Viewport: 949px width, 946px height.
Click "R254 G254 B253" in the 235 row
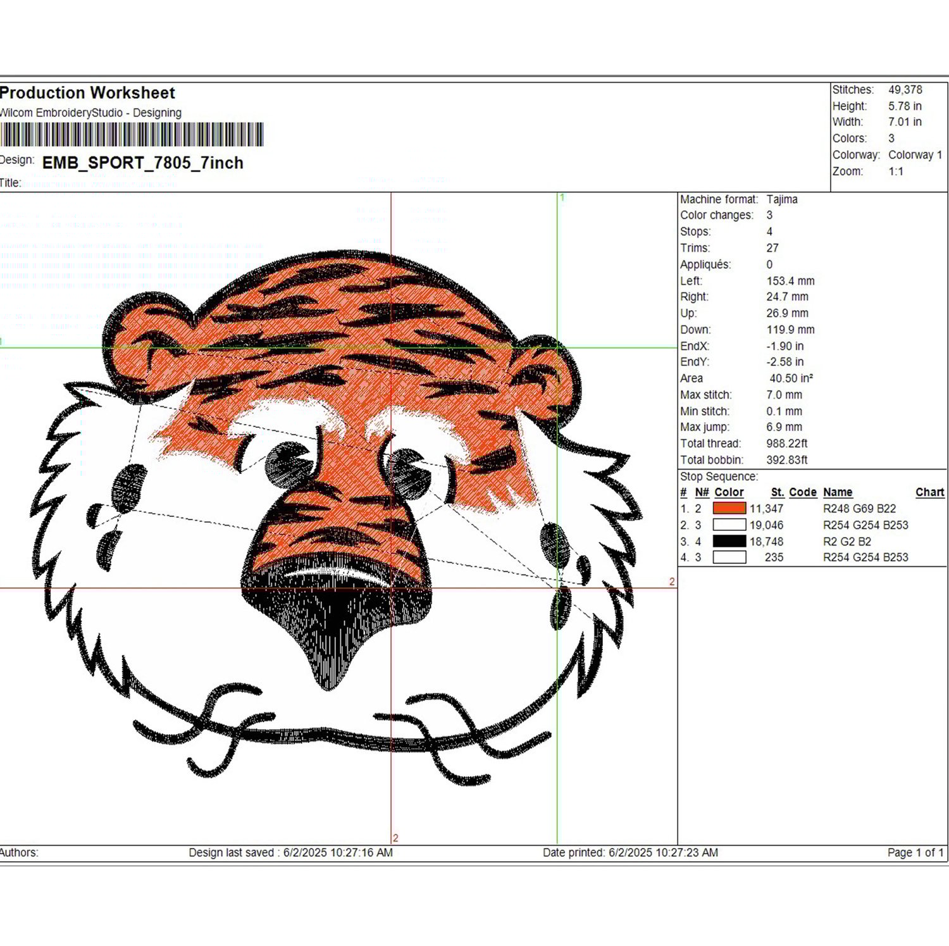(865, 557)
